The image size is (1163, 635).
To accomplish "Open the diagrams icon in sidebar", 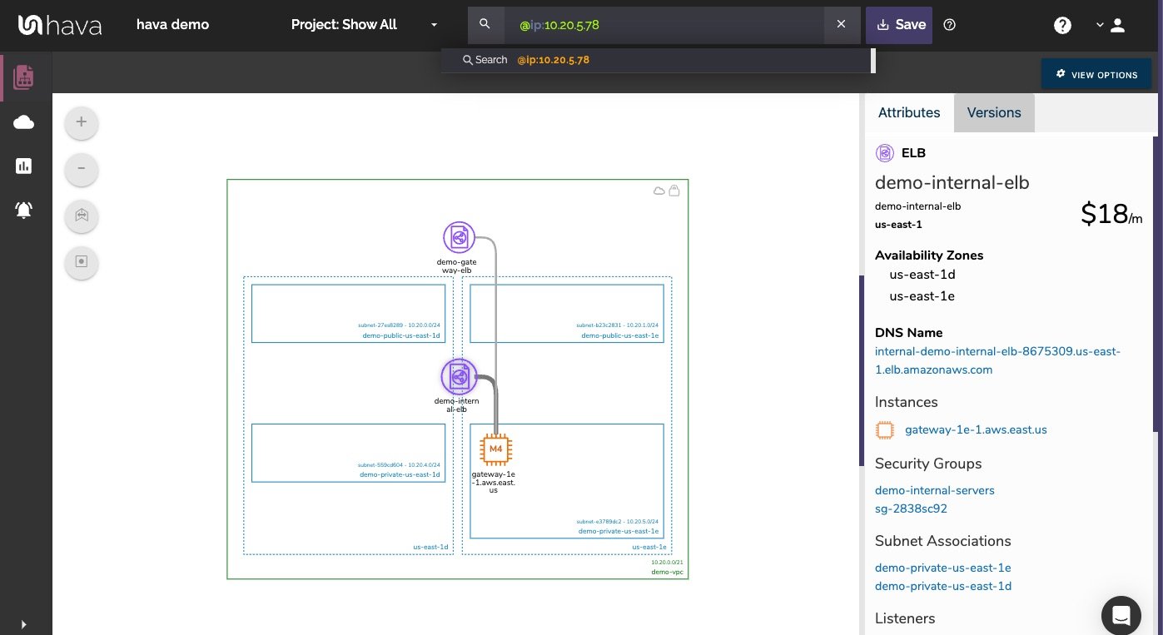I will click(x=24, y=78).
